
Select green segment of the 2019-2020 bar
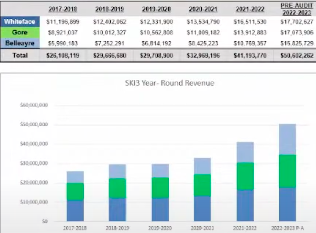click(160, 188)
